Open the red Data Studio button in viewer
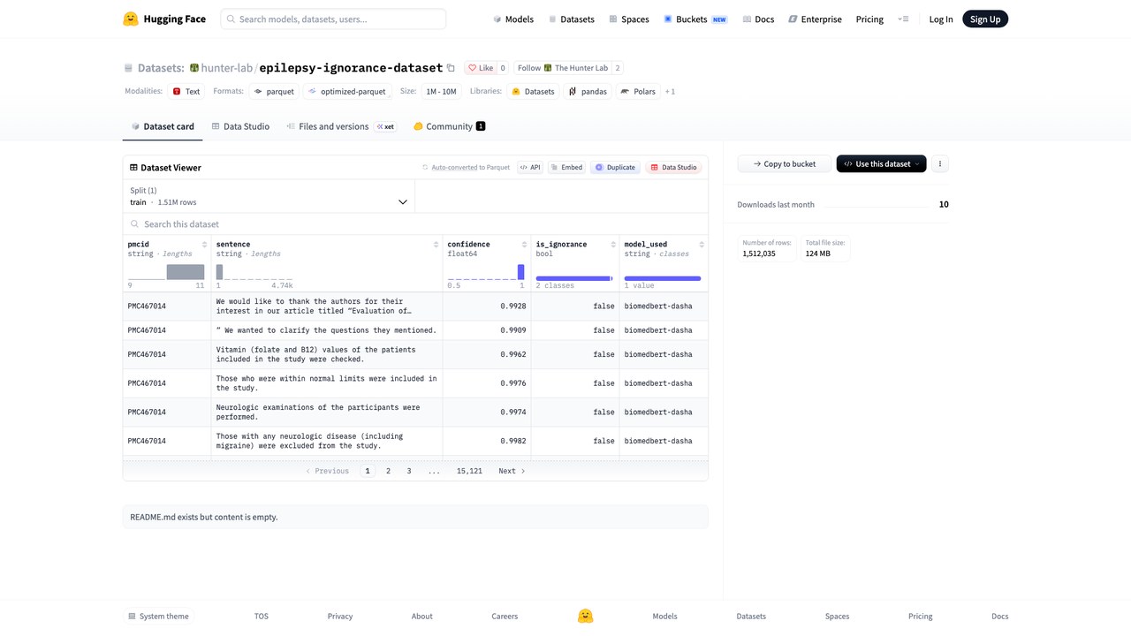This screenshot has width=1131, height=636. [x=673, y=167]
